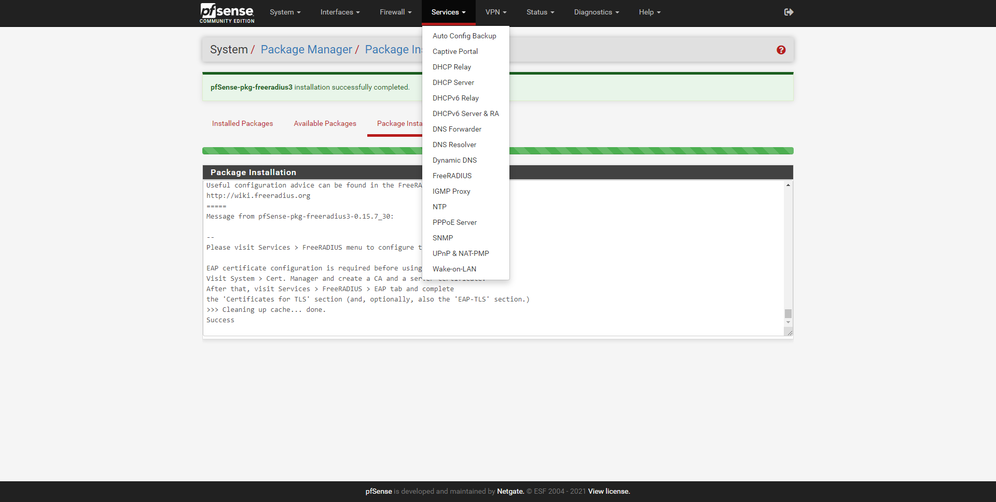
Task: Click the logout icon in navbar
Action: click(789, 12)
